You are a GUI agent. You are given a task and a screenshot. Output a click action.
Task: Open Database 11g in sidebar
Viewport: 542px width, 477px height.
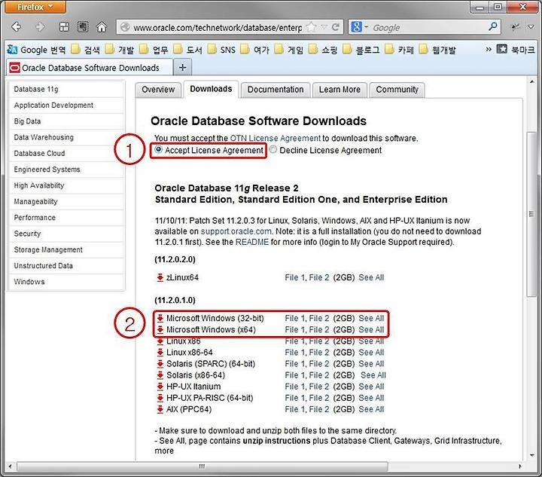pos(66,89)
